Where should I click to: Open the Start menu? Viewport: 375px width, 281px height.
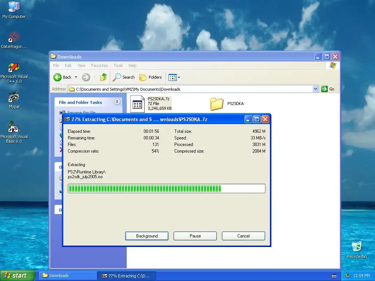coord(17,276)
